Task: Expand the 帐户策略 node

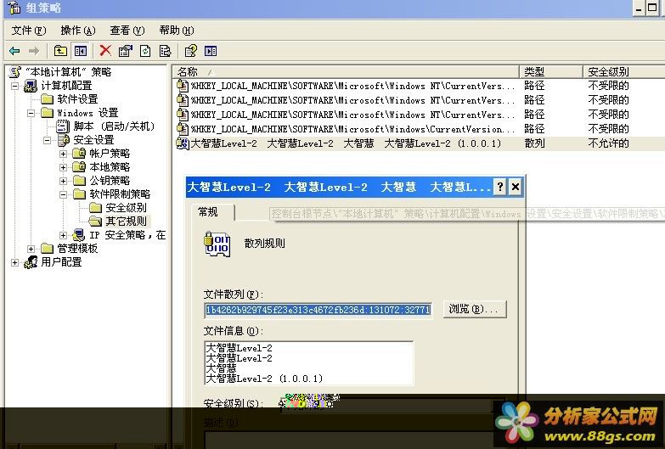Action: (63, 154)
